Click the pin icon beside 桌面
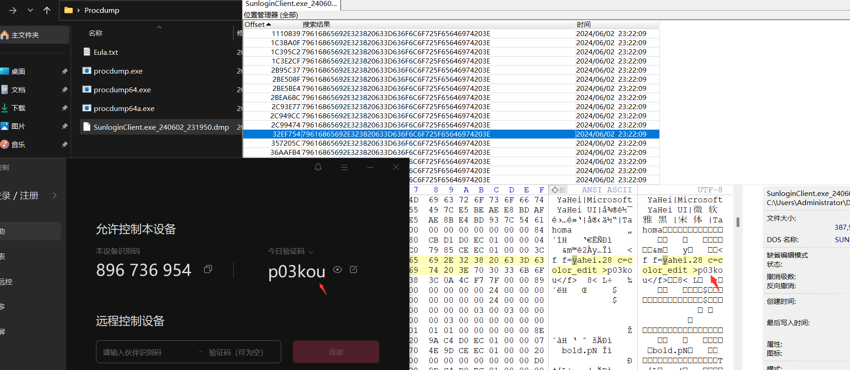 click(x=64, y=71)
